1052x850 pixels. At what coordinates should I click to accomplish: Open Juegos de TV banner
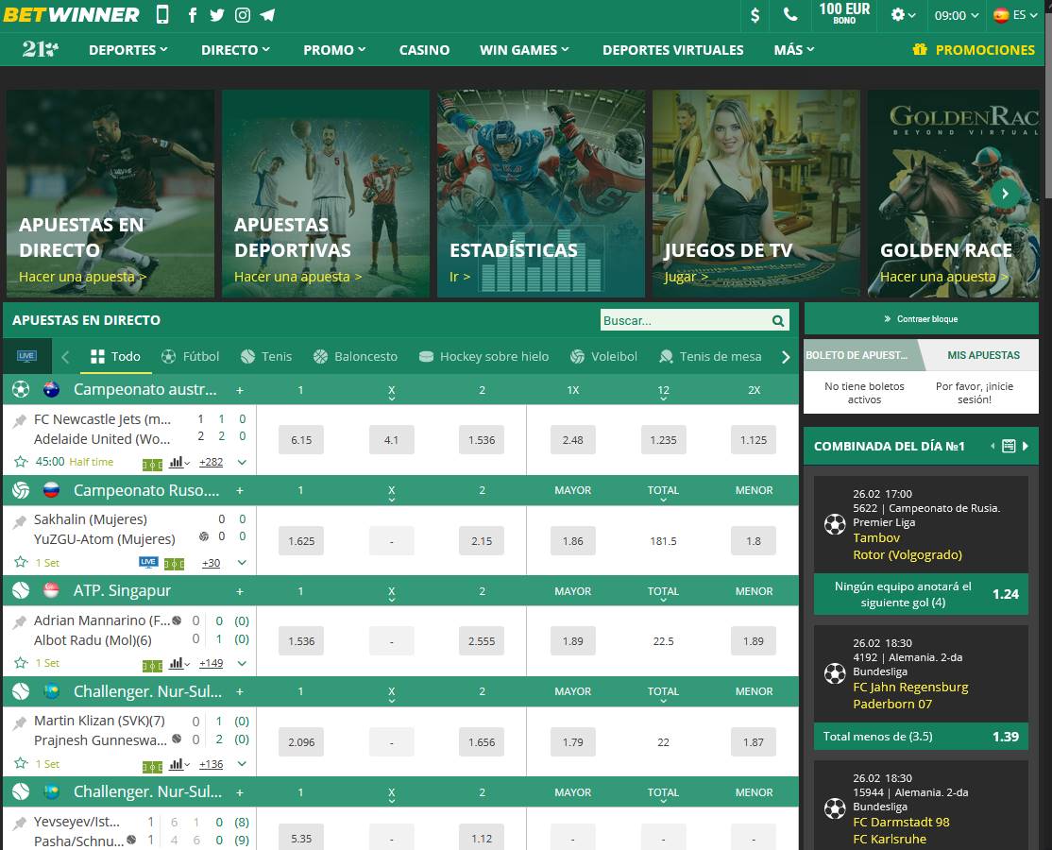[x=756, y=194]
